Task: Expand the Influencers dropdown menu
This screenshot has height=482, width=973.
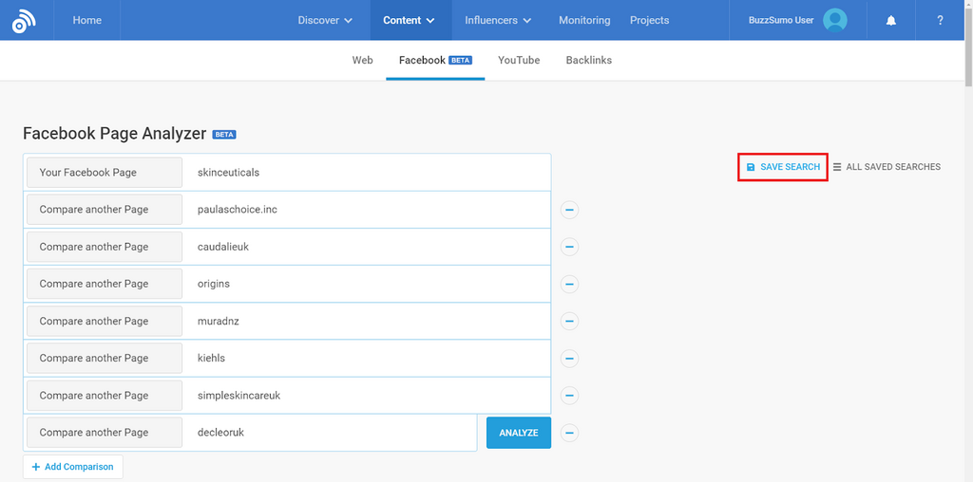Action: [x=498, y=20]
